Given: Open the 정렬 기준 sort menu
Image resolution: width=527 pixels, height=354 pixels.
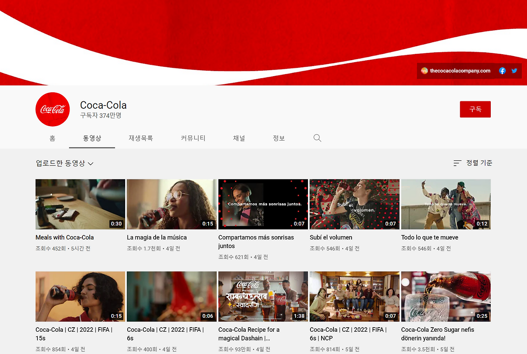Looking at the screenshot, I should pyautogui.click(x=473, y=163).
